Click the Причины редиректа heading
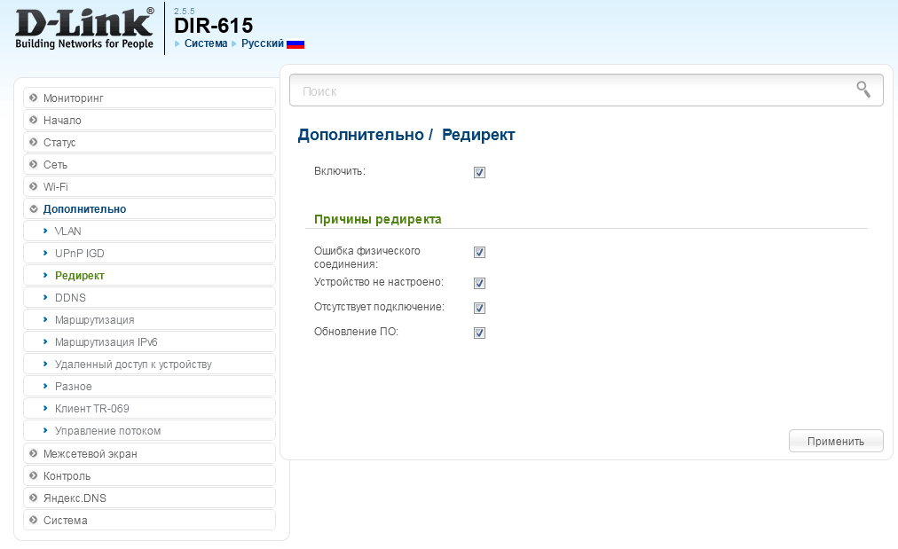This screenshot has width=898, height=549. pos(377,219)
